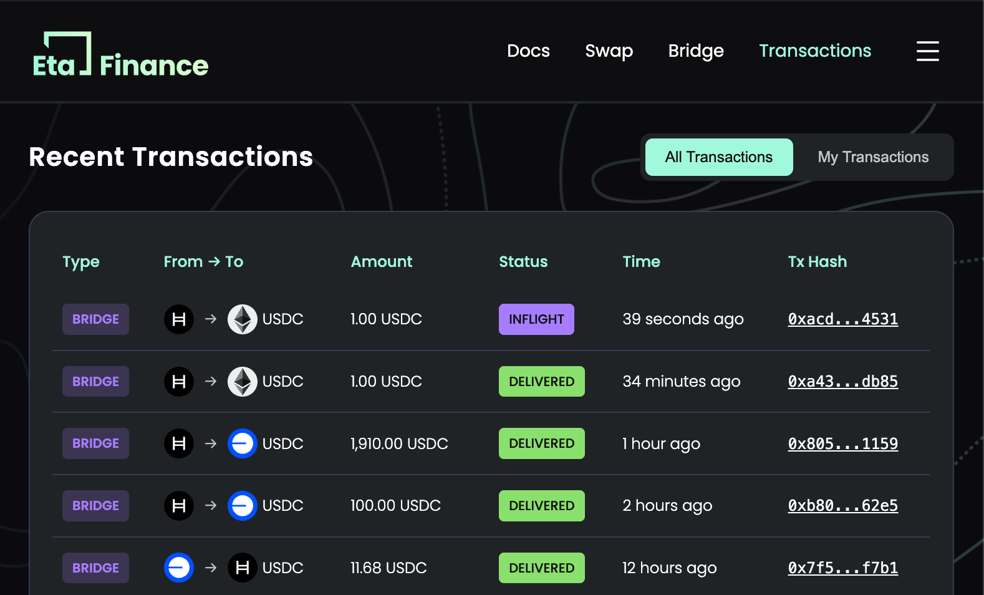Select the Transactions nav item
The width and height of the screenshot is (984, 595).
(x=815, y=51)
